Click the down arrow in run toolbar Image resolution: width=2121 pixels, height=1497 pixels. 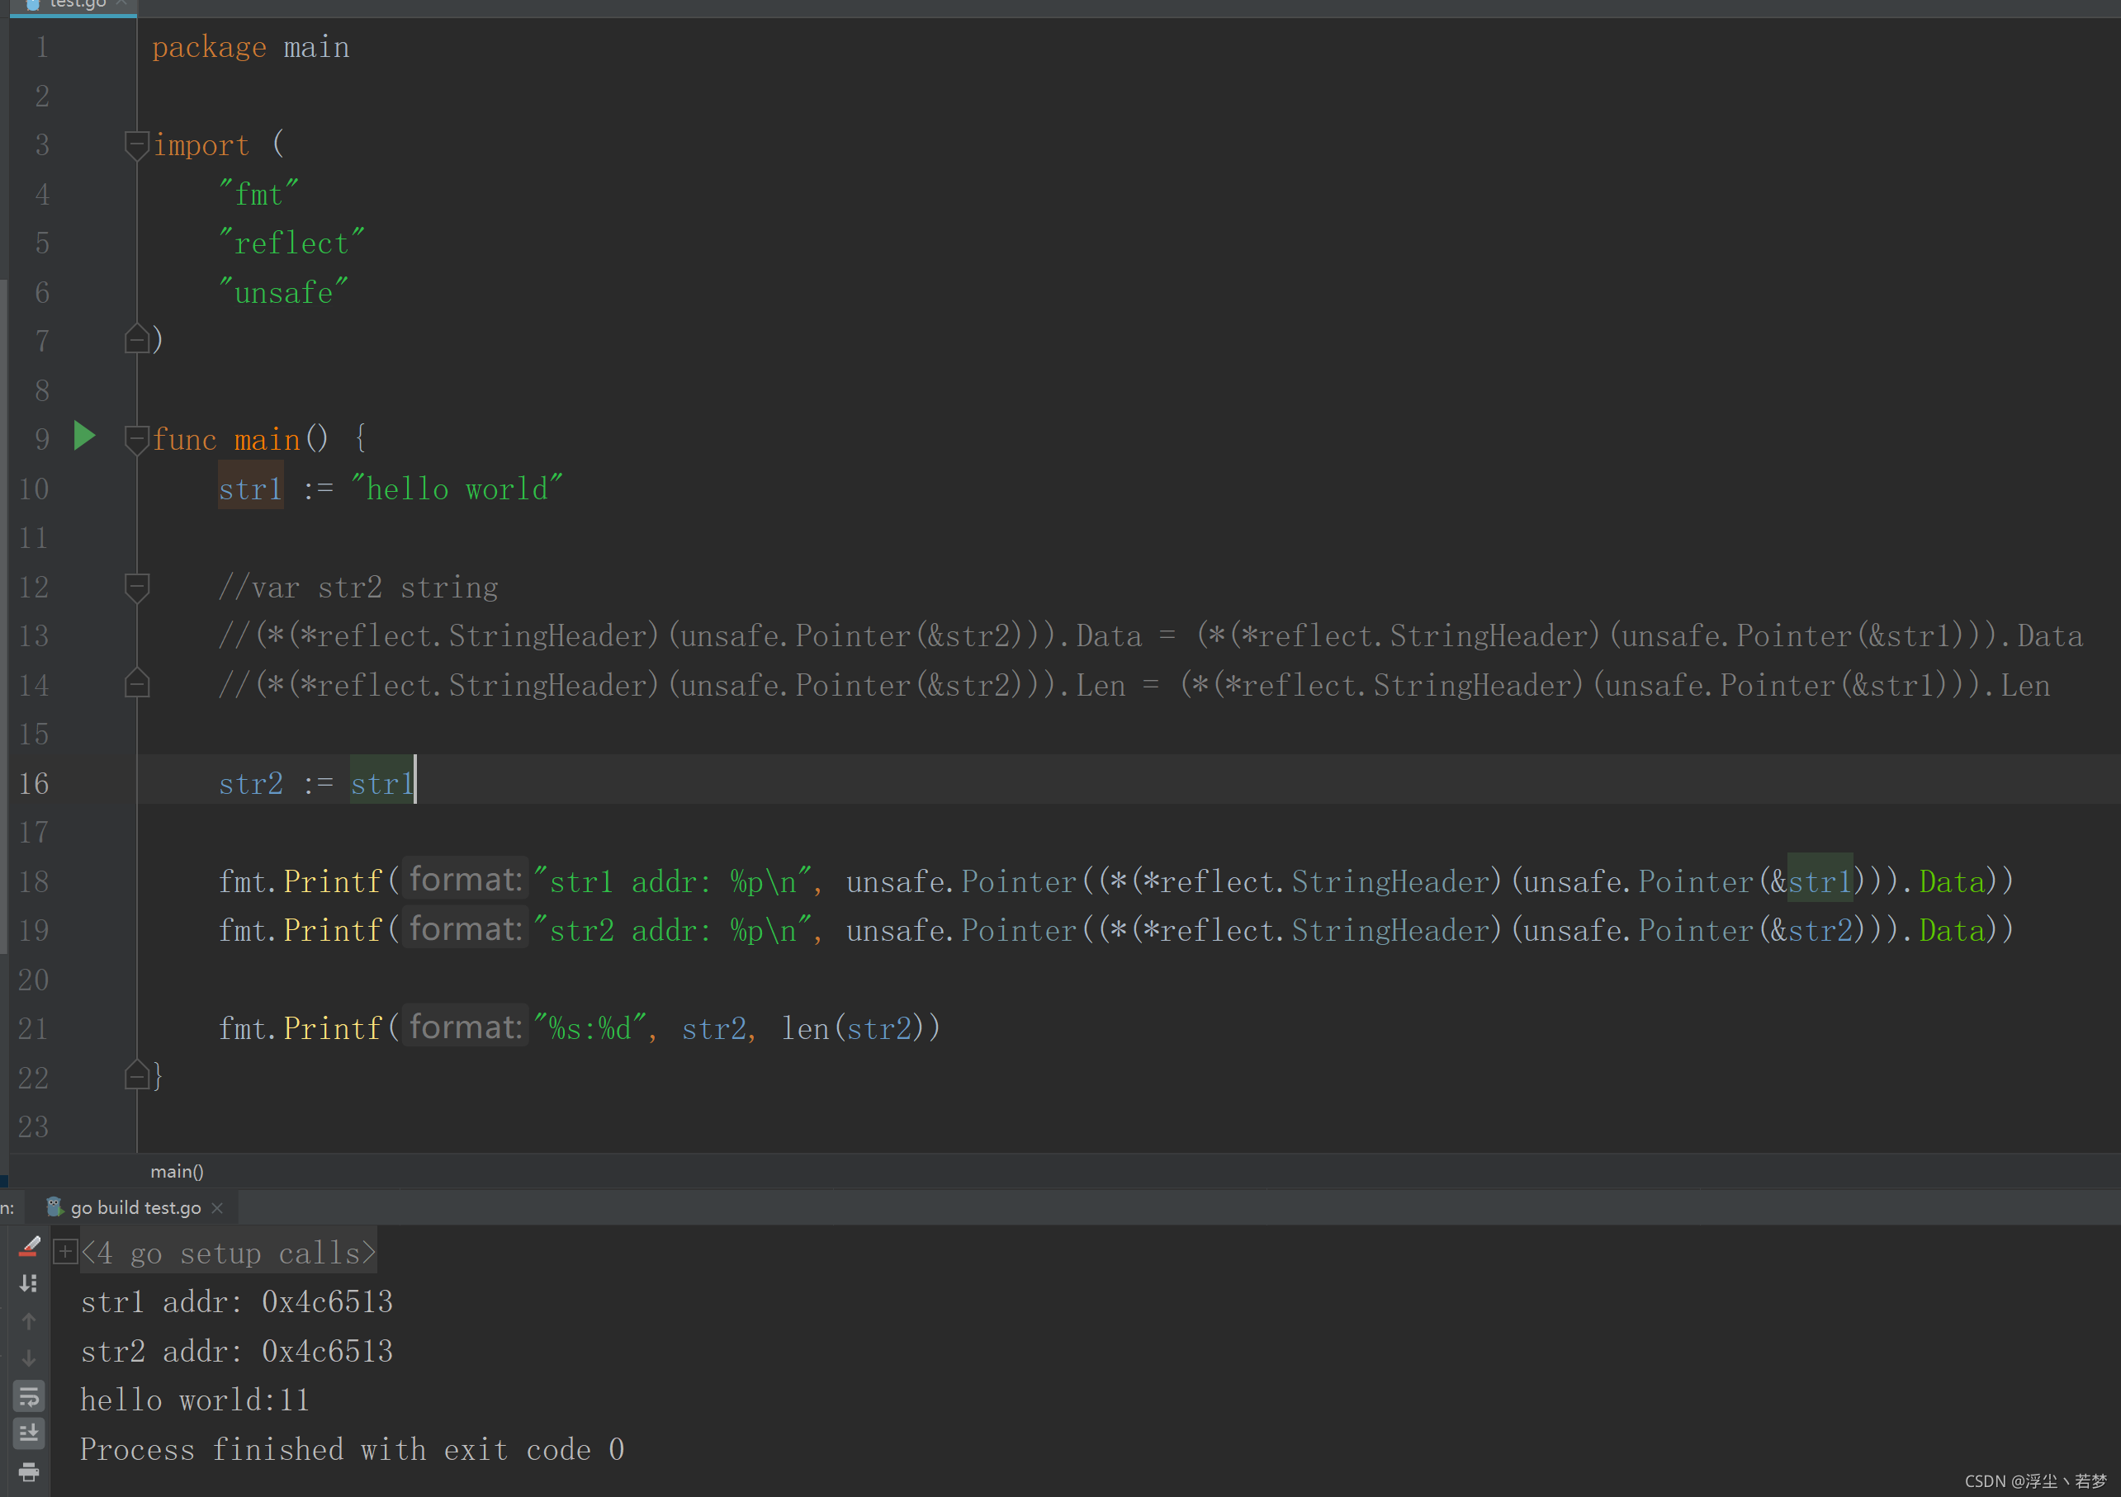pos(29,1358)
